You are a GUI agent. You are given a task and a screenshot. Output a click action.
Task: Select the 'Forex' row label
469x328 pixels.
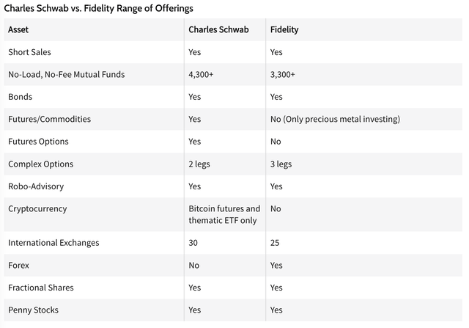(19, 265)
